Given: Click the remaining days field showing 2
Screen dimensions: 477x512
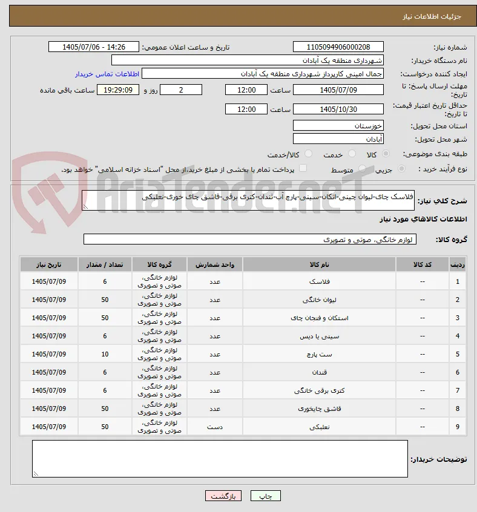Looking at the screenshot, I should pos(181,90).
